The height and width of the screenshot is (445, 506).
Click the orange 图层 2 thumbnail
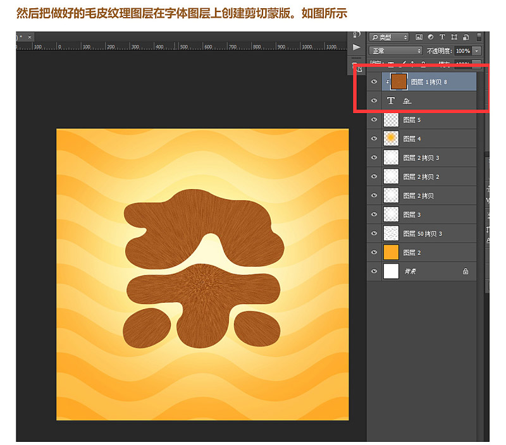tap(391, 252)
